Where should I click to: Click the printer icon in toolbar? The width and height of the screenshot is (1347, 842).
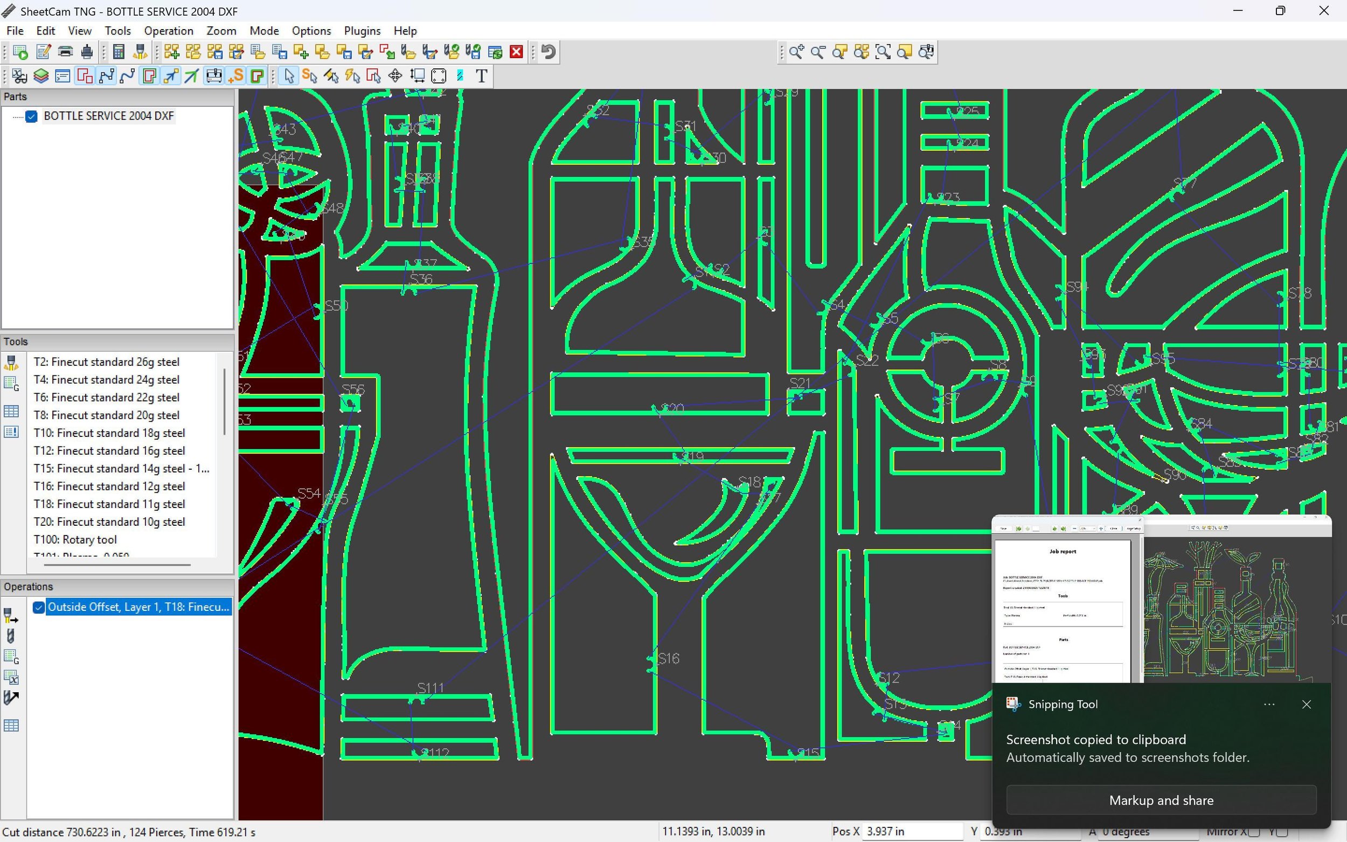(x=65, y=52)
